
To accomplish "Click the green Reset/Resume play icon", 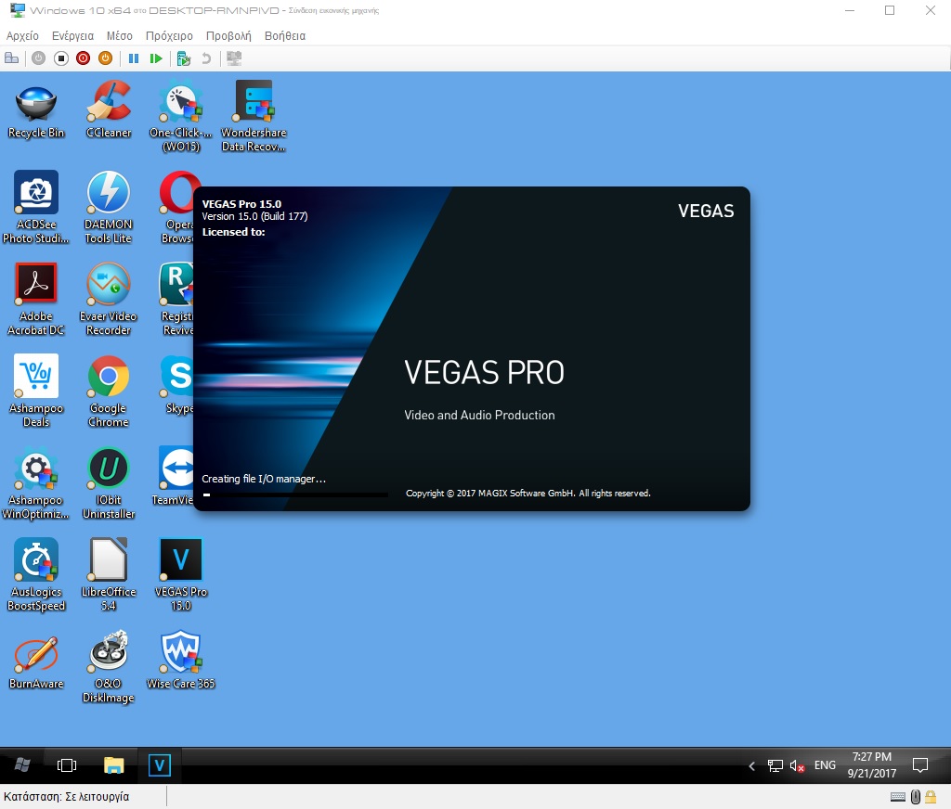I will point(156,58).
